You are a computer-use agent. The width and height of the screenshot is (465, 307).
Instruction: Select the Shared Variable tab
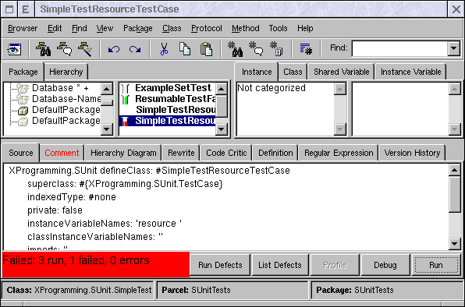tap(341, 72)
